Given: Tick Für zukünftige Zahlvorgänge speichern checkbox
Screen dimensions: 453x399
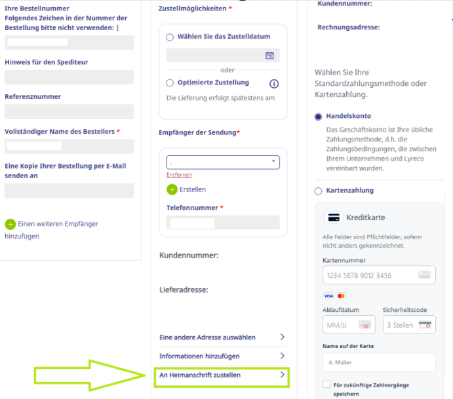Looking at the screenshot, I should (x=326, y=385).
